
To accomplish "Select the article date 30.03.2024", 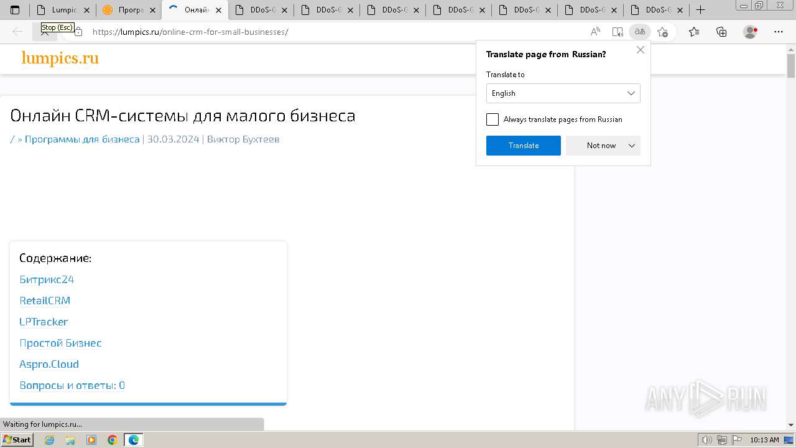I will point(173,139).
